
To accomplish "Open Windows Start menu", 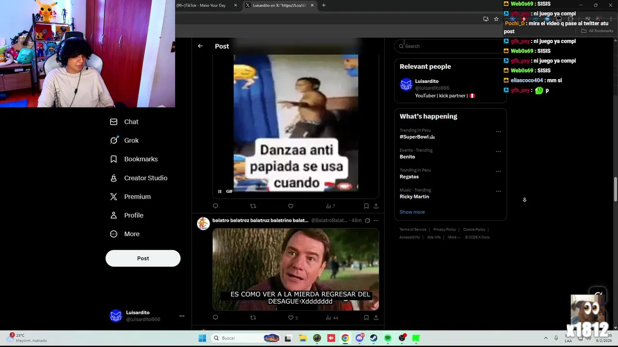I will (x=202, y=338).
